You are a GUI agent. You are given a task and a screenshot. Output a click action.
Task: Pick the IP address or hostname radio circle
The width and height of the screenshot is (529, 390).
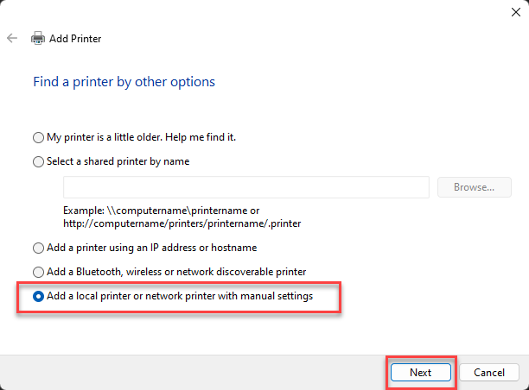point(38,248)
